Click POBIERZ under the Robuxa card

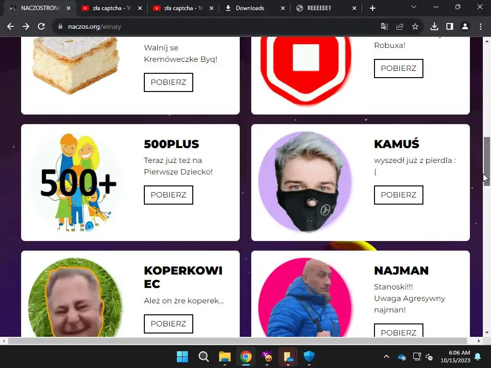398,69
